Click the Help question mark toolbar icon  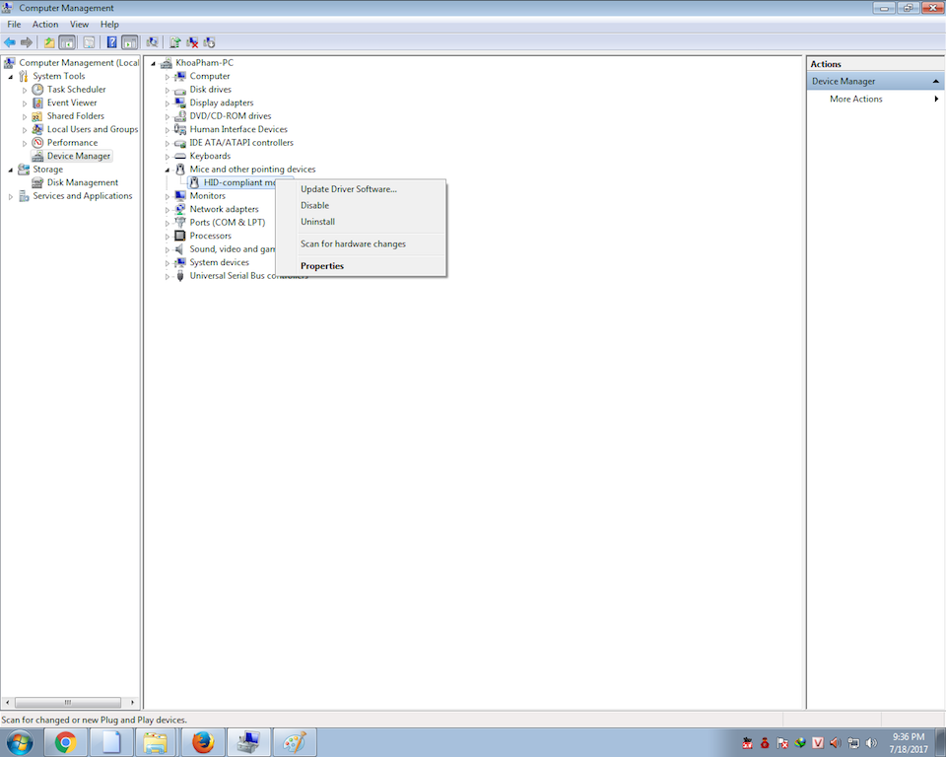tap(111, 42)
